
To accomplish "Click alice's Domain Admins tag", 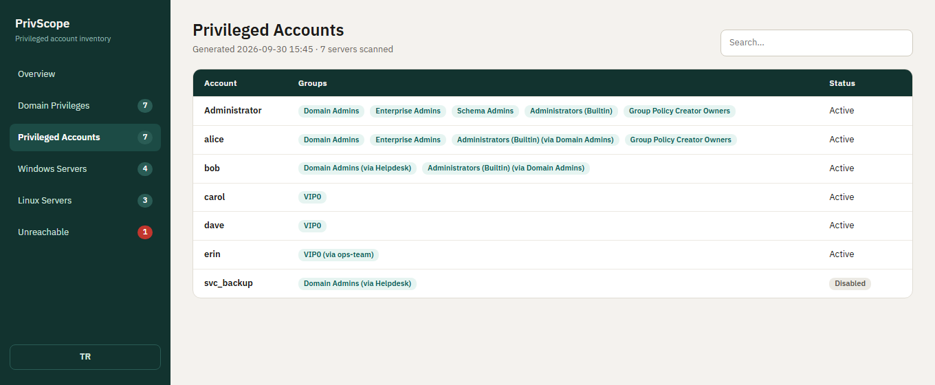I will pos(331,140).
